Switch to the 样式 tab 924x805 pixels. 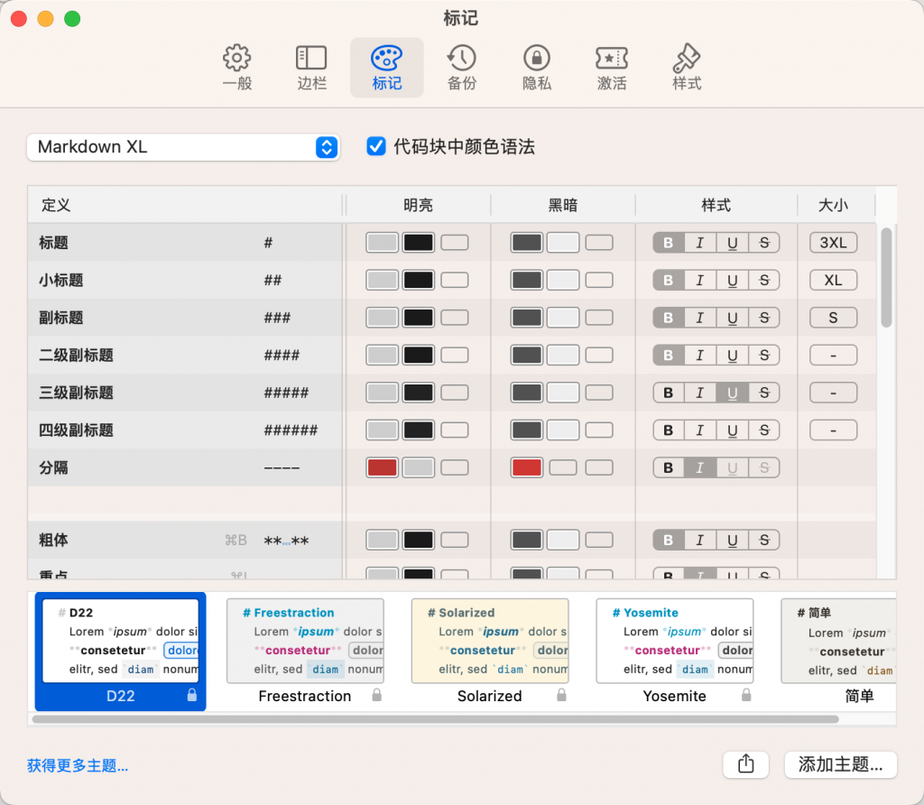[686, 67]
